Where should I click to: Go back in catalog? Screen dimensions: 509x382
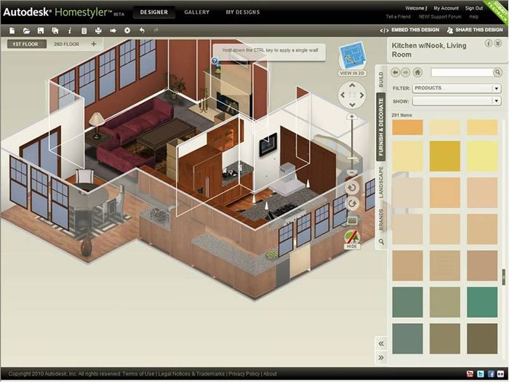coord(395,72)
